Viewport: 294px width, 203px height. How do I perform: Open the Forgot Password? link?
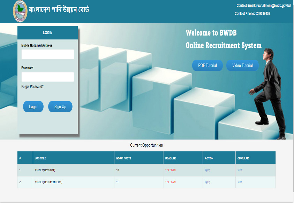(32, 87)
